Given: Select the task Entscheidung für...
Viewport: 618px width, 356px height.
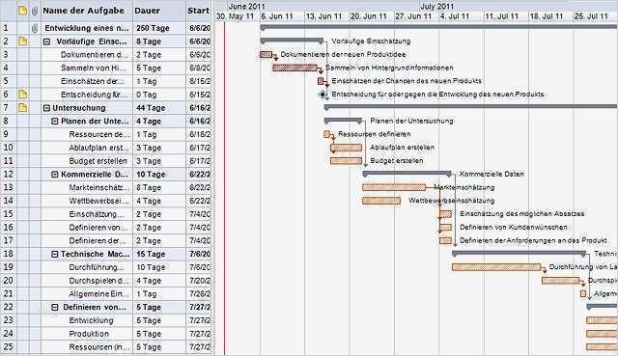Looking at the screenshot, I should 95,95.
